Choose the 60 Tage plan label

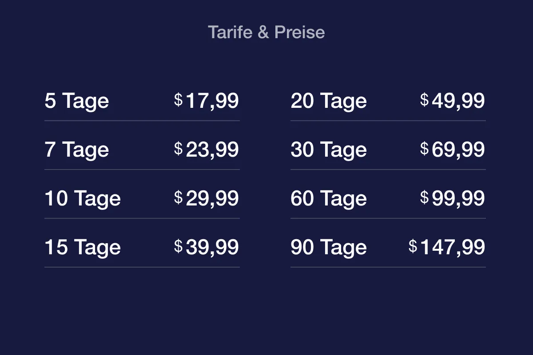[329, 199]
